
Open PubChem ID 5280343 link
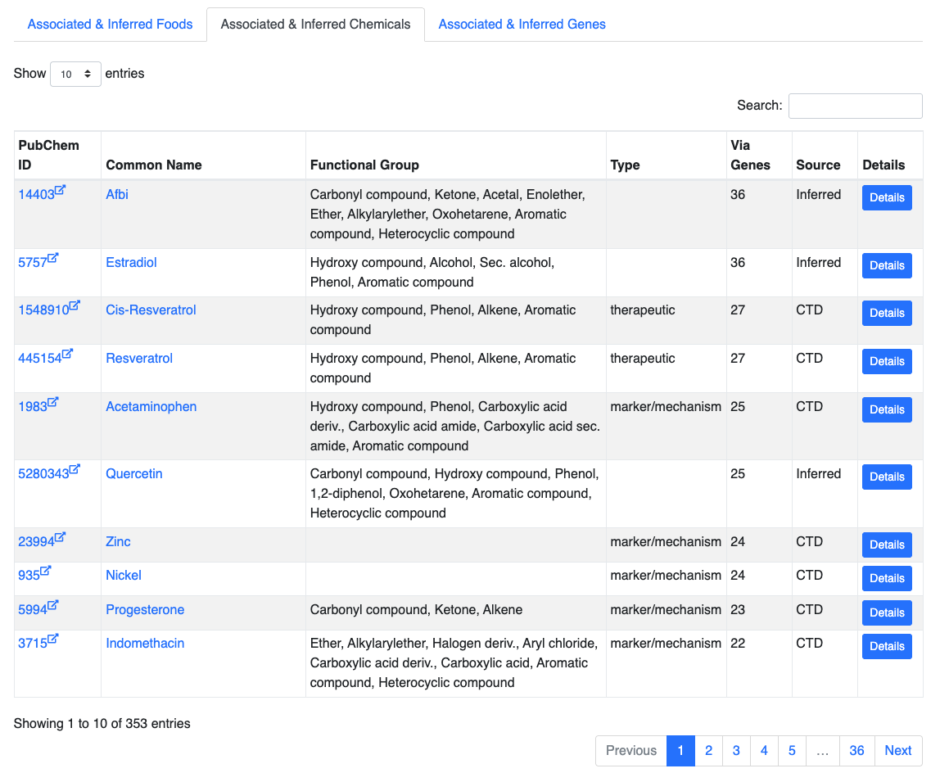point(43,474)
